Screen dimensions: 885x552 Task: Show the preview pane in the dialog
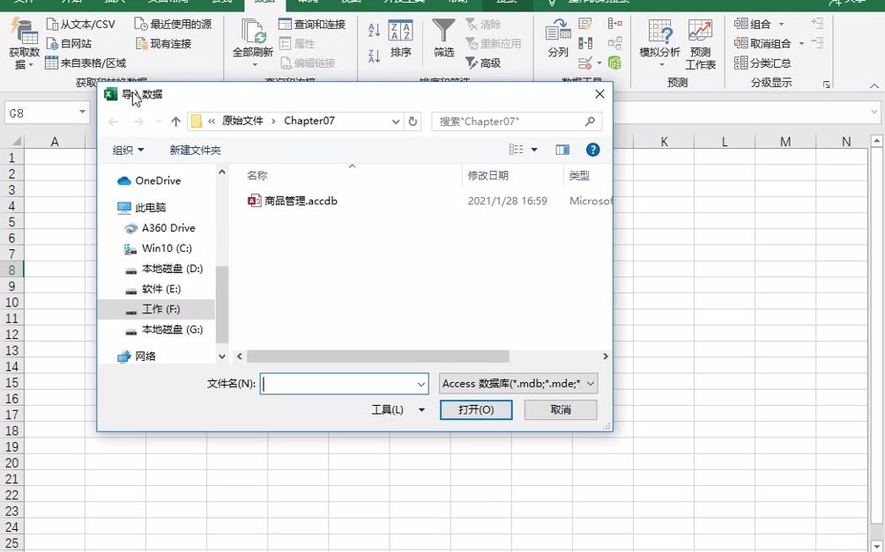(x=561, y=150)
